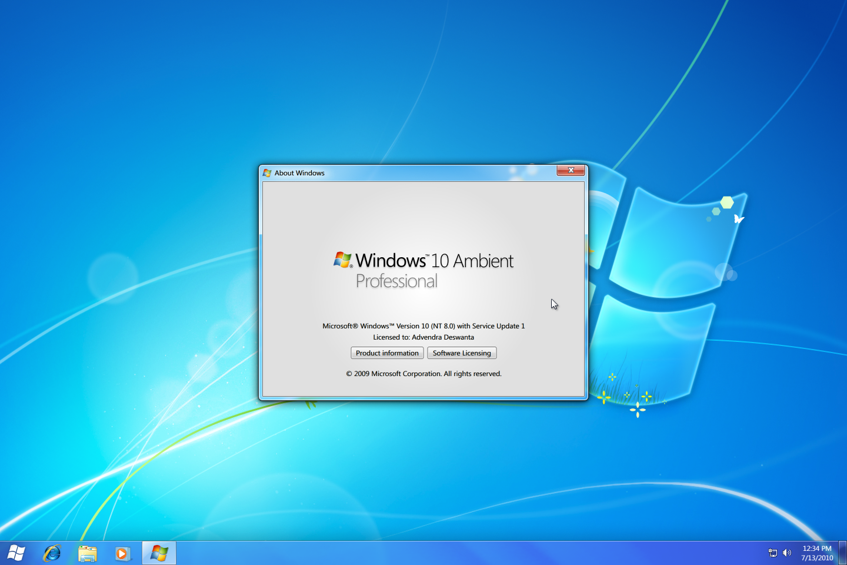
Task: Launch Windows Media Player from taskbar
Action: [x=123, y=554]
